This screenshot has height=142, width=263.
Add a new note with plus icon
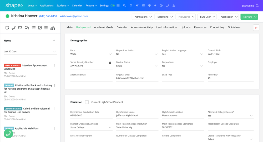54,40
